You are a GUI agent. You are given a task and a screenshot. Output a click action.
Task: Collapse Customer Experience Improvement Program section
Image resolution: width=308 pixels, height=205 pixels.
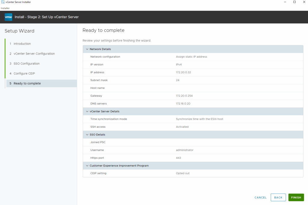[87, 166]
